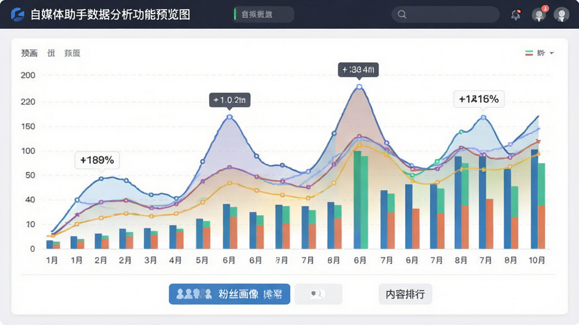579x325 pixels.
Task: Open messages avatar with red badge
Action: 539,14
